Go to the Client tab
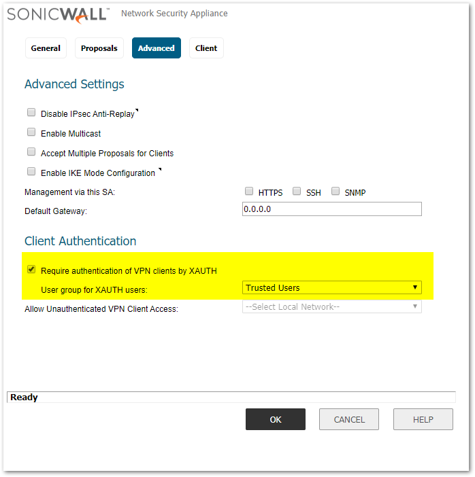 (x=206, y=48)
